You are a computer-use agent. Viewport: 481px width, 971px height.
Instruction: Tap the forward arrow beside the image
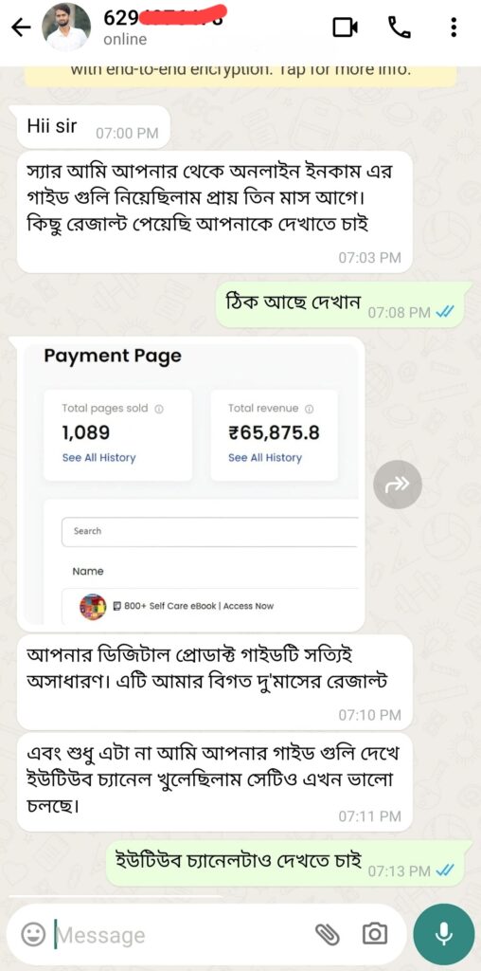pyautogui.click(x=398, y=485)
